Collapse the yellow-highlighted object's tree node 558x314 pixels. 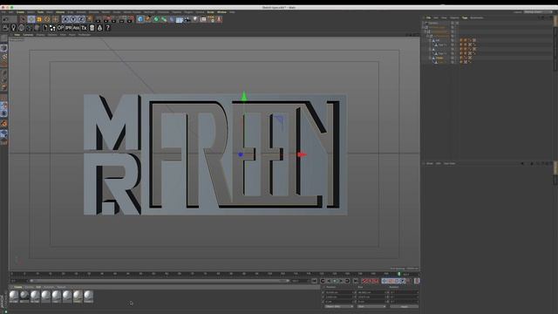430,58
